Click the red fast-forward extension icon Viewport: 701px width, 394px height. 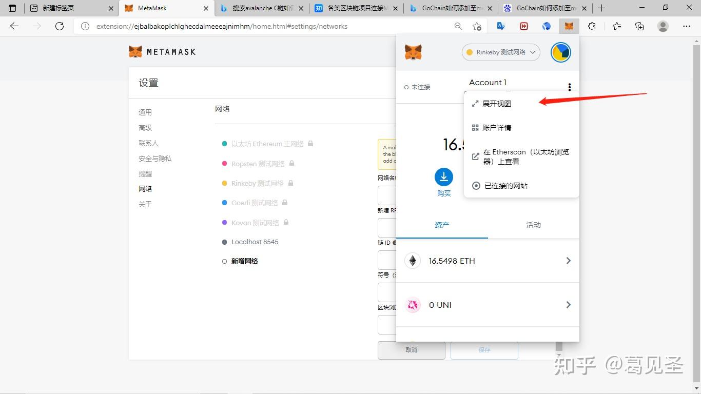(x=524, y=26)
